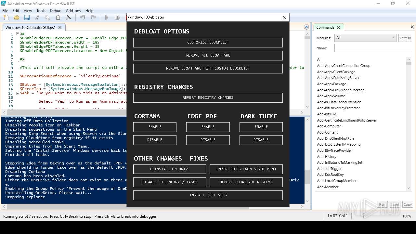Image resolution: width=416 pixels, height=234 pixels.
Task: Click the Cut scissors icon
Action: 37,18
